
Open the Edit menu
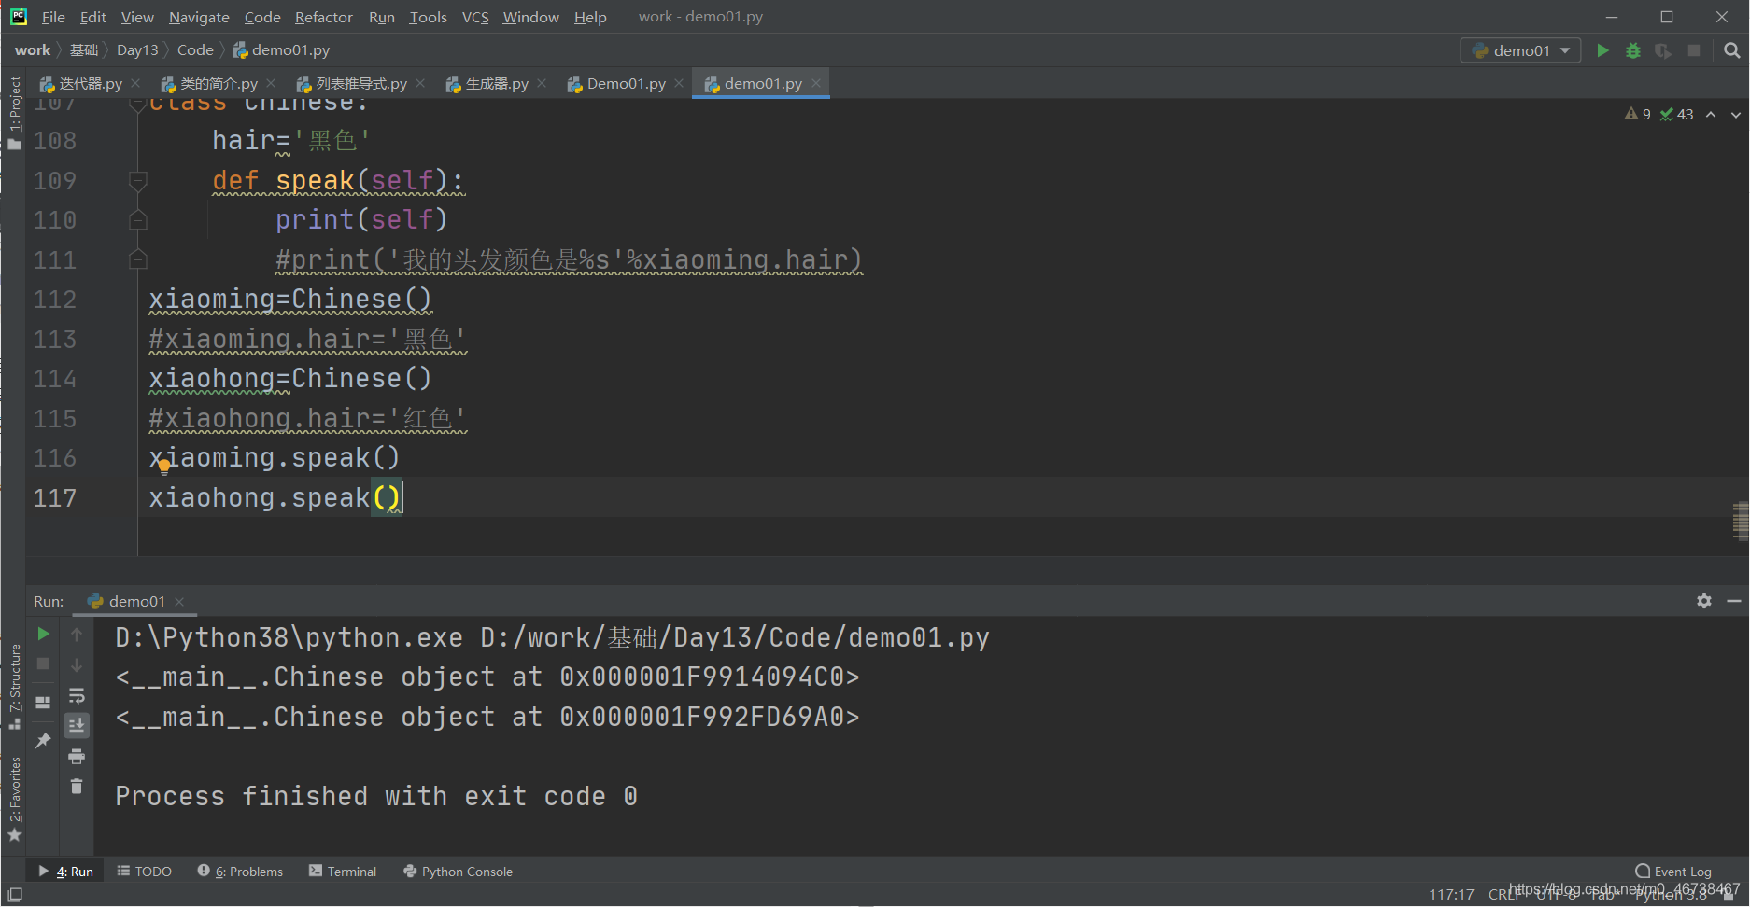(93, 17)
